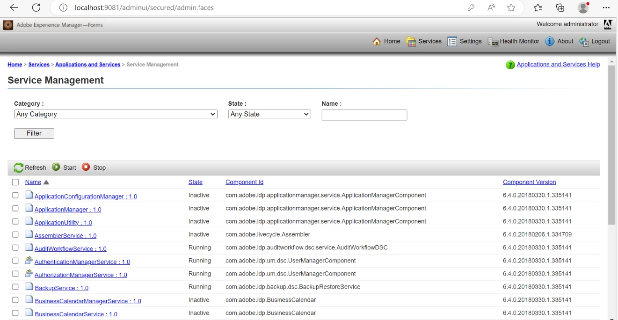The image size is (618, 320).
Task: Click the Logout menu item
Action: pos(601,41)
